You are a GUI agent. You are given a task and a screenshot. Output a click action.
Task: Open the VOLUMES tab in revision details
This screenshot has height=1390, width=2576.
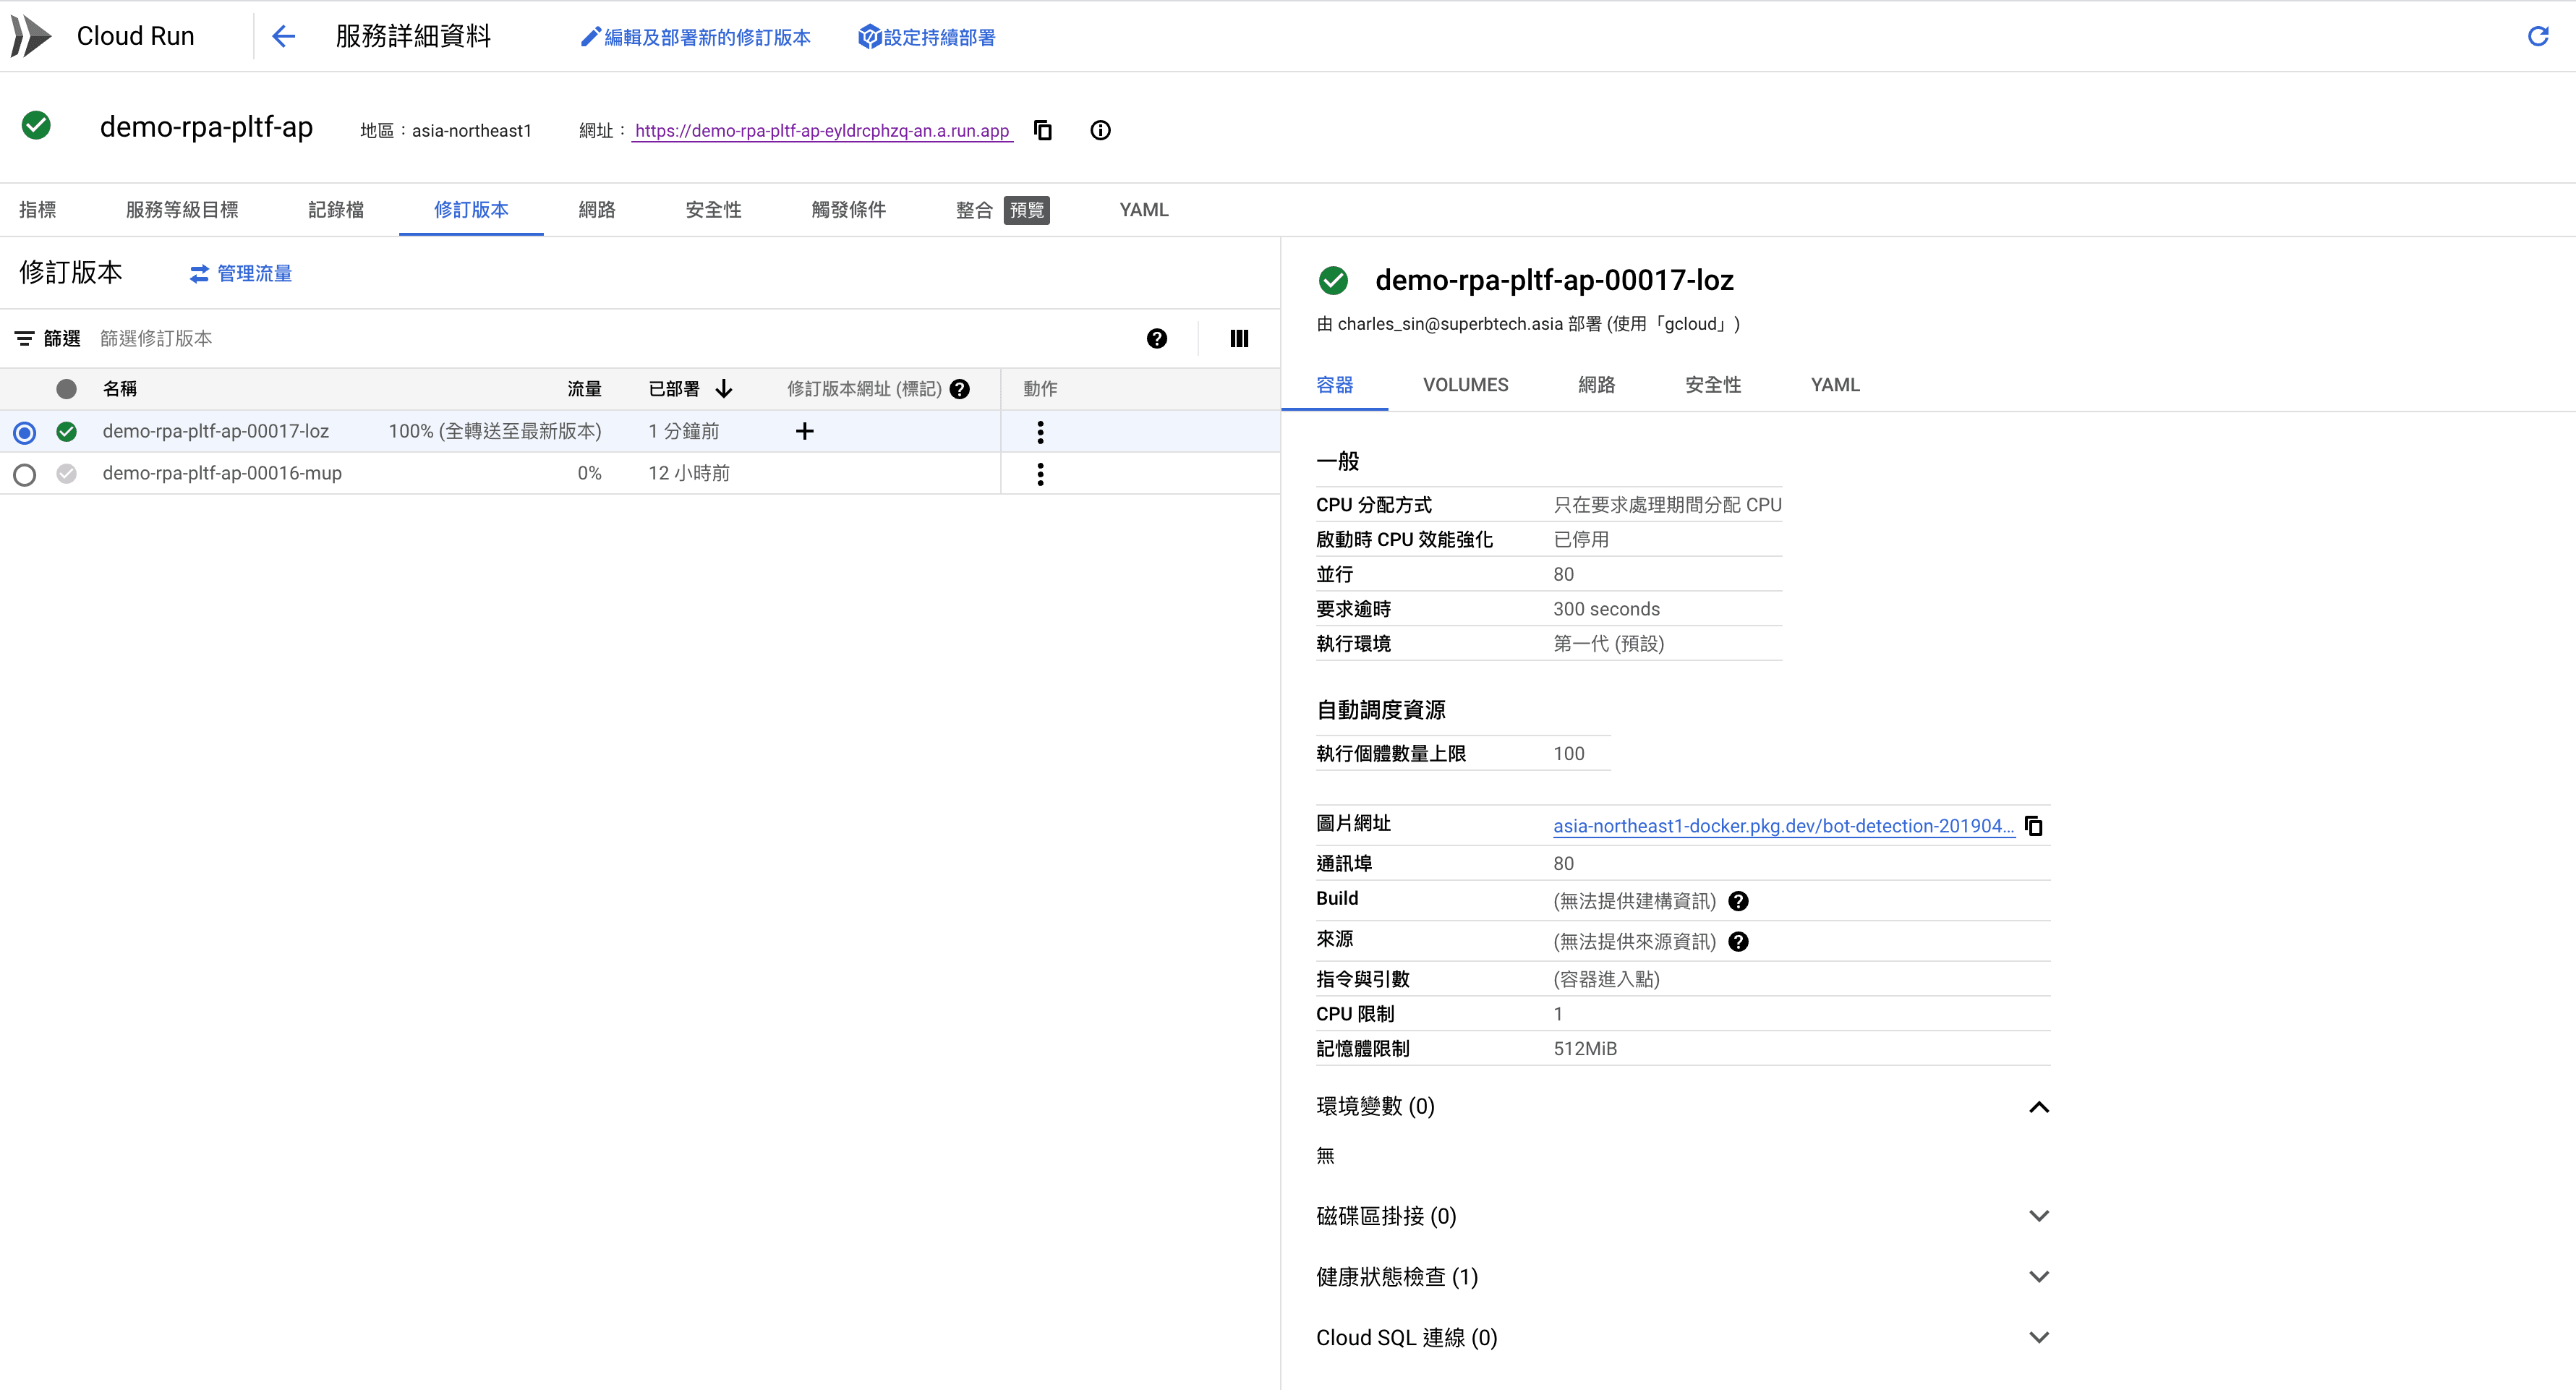(x=1466, y=385)
